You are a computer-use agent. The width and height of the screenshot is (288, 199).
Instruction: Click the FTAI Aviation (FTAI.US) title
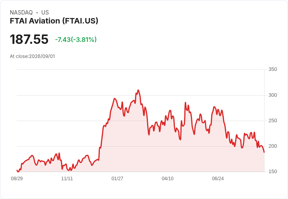click(x=54, y=21)
